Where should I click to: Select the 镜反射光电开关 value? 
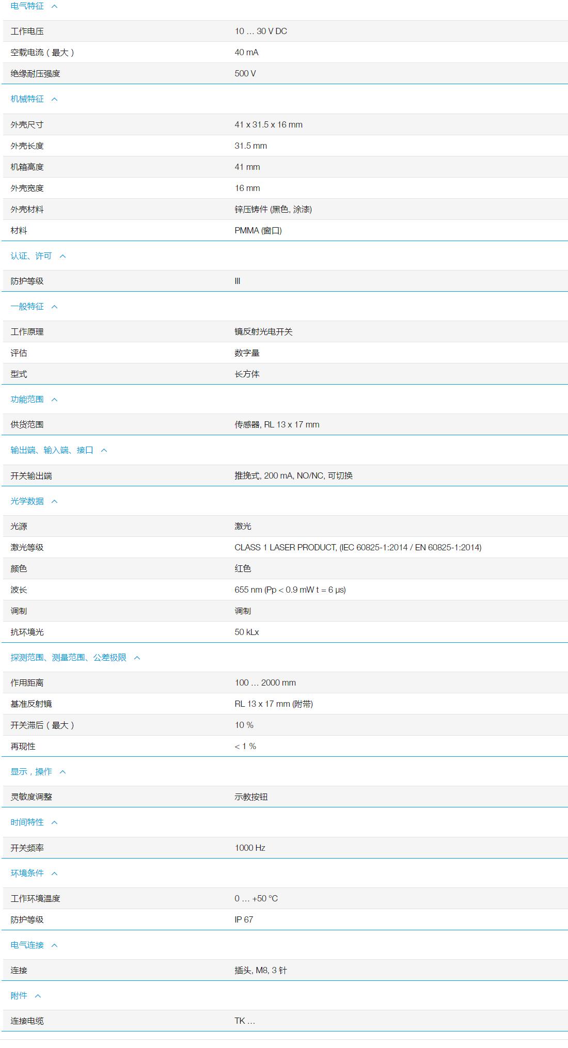tap(263, 332)
